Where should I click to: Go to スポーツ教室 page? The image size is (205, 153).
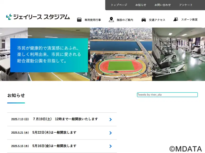[x=189, y=20]
